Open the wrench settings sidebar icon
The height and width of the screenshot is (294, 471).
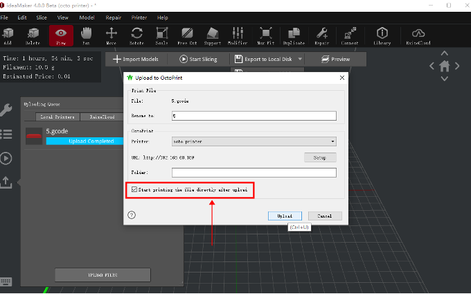click(x=6, y=110)
